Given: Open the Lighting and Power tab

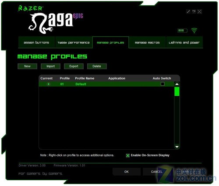Looking at the screenshot, I should click(184, 42).
